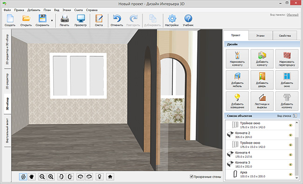The height and width of the screenshot is (184, 303).
Task: Select Комната 3 in the object list
Action: pyautogui.click(x=260, y=165)
